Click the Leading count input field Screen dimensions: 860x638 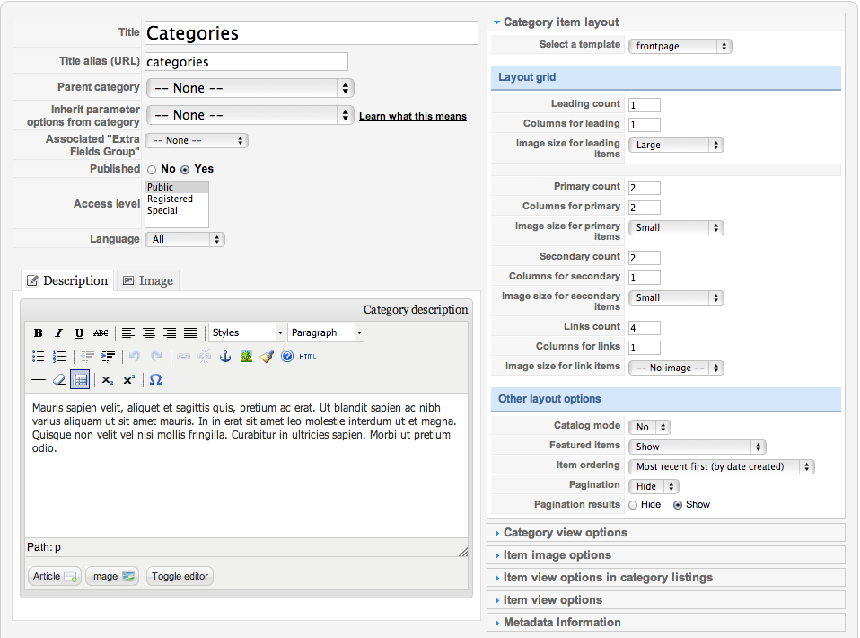645,105
